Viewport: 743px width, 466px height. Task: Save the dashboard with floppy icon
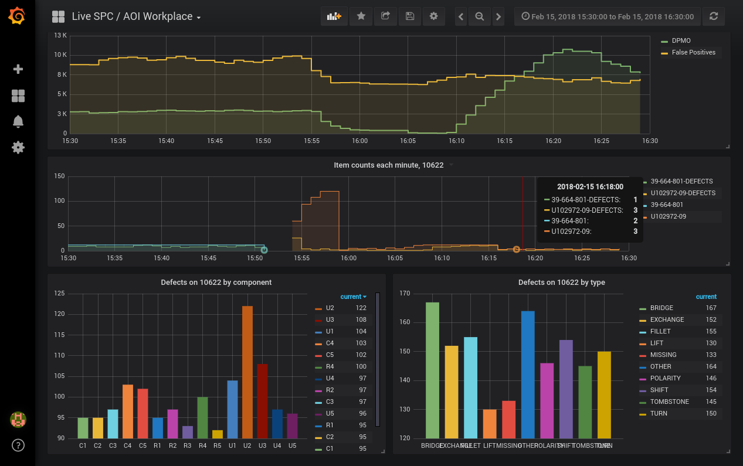[x=410, y=16]
